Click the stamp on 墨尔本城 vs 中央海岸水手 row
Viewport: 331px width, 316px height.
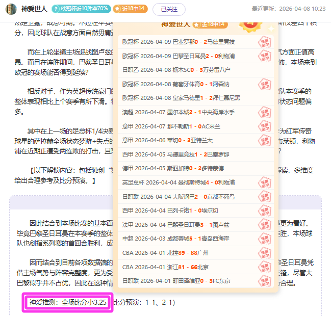tap(264, 112)
